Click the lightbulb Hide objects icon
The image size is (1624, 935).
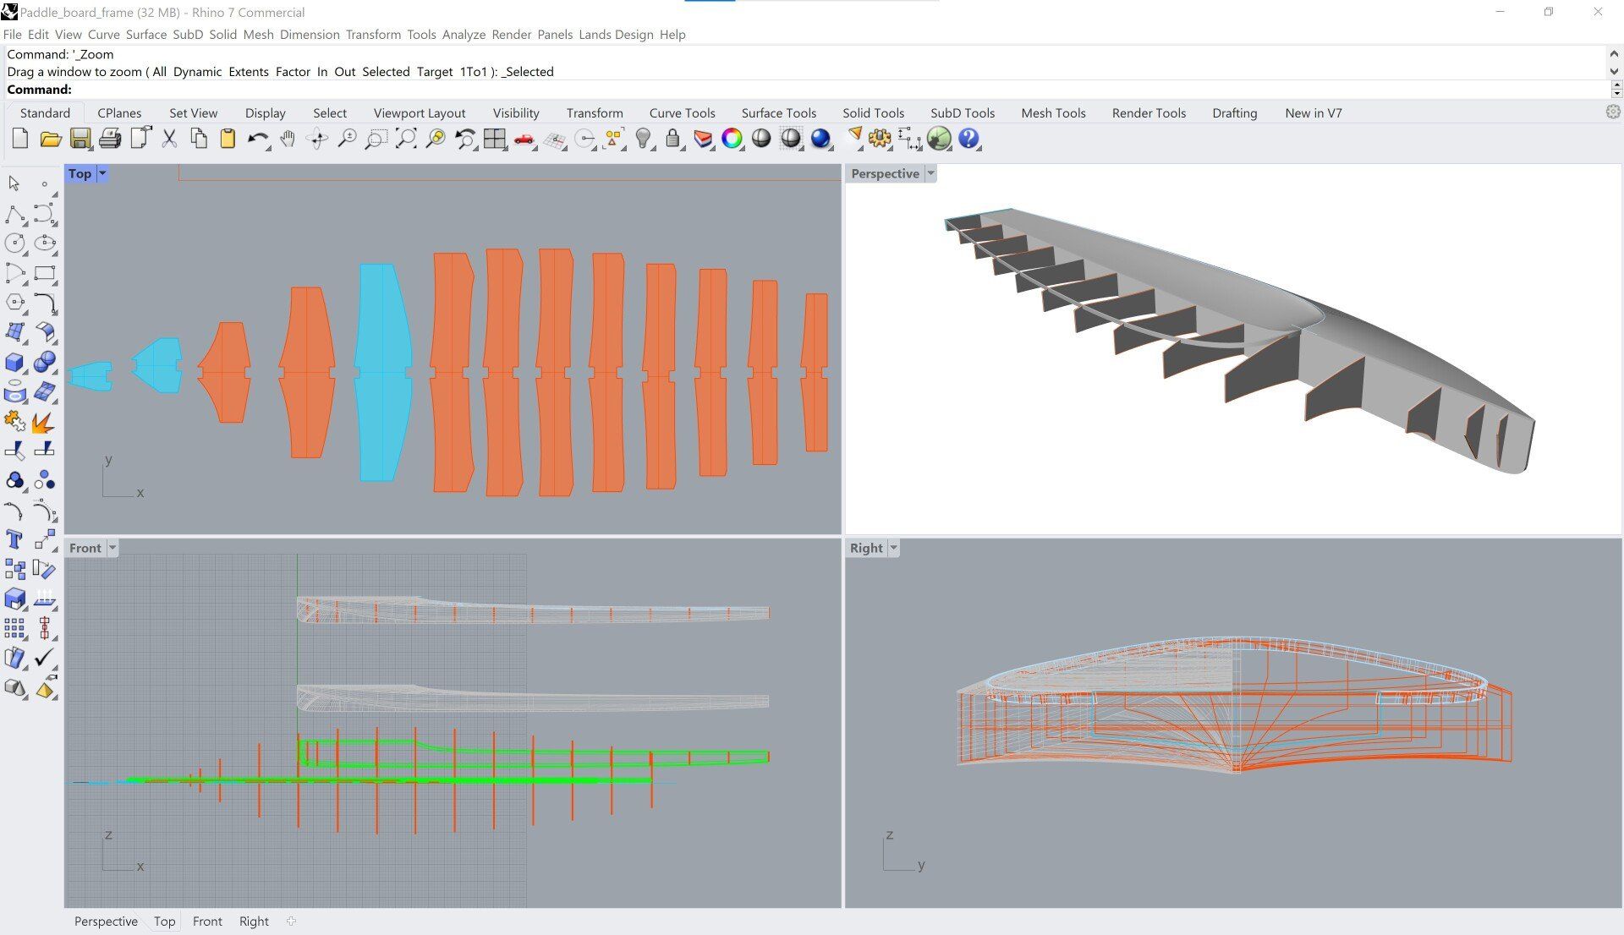[643, 139]
